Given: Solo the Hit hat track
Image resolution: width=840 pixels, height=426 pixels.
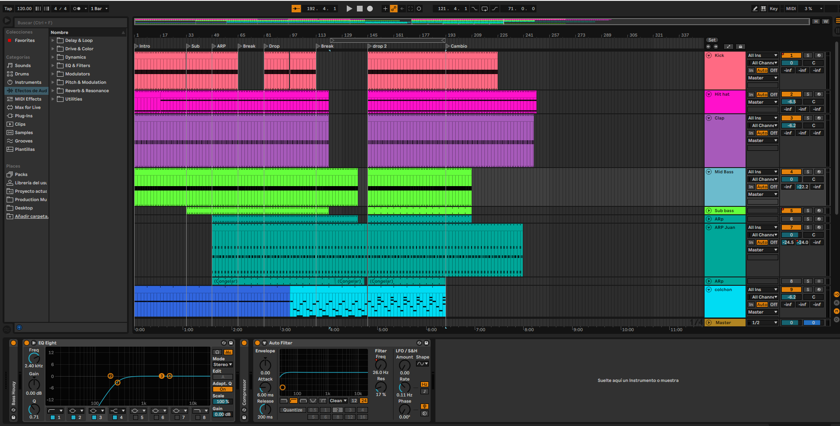Looking at the screenshot, I should pos(808,94).
